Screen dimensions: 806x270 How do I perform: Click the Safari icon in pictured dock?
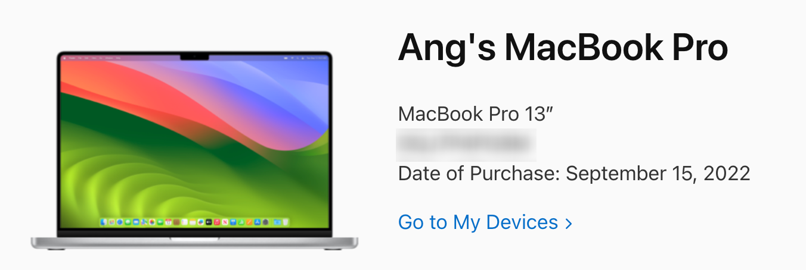(x=120, y=222)
